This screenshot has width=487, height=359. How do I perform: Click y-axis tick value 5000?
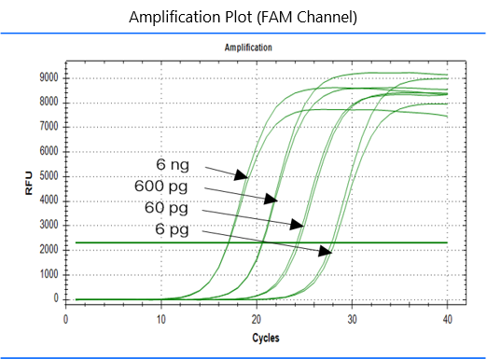(49, 176)
